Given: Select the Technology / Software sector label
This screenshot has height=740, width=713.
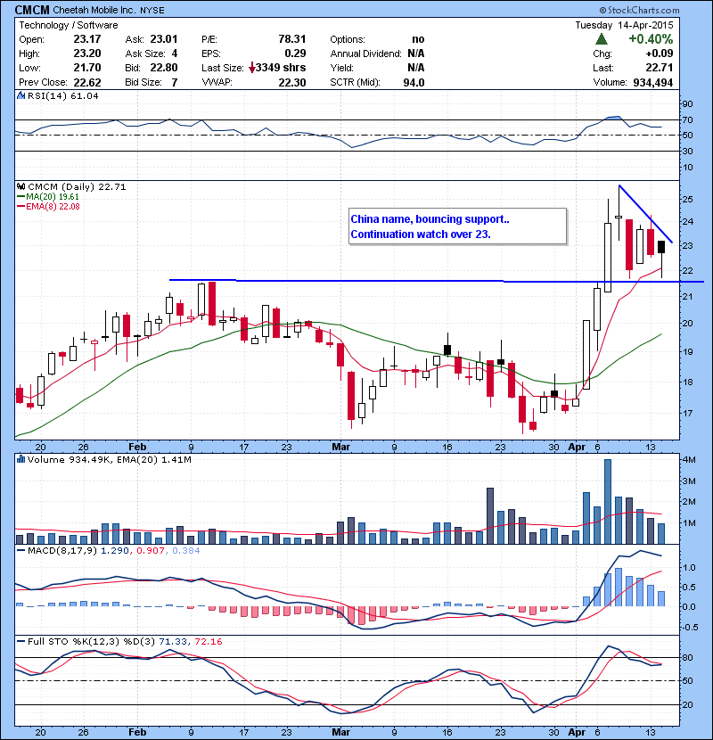Looking at the screenshot, I should click(69, 25).
